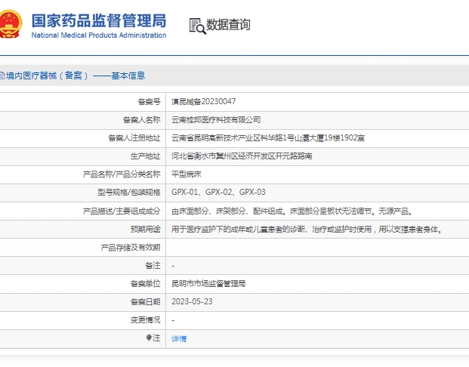Screen dimensions: 469x367
Task: Open the 详情 link
Action: [x=179, y=338]
